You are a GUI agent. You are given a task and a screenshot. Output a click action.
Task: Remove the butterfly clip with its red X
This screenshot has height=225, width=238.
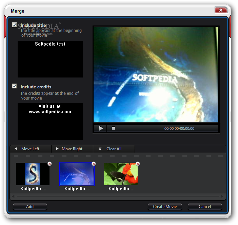(x=138, y=164)
